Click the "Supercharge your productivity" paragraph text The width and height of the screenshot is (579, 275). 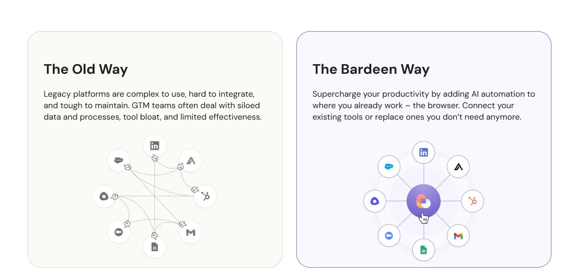[x=423, y=105]
